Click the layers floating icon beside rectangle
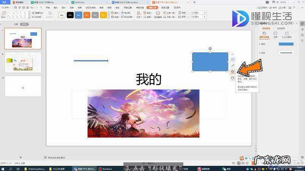The width and height of the screenshot is (305, 171). (233, 59)
